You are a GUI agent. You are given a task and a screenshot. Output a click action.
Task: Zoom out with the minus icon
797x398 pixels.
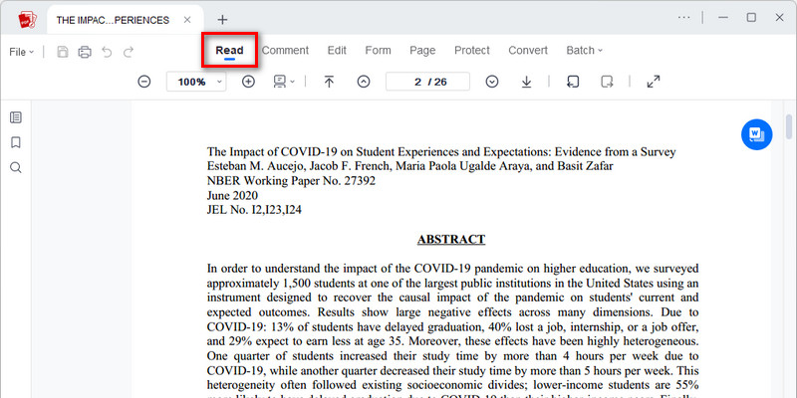pos(144,82)
